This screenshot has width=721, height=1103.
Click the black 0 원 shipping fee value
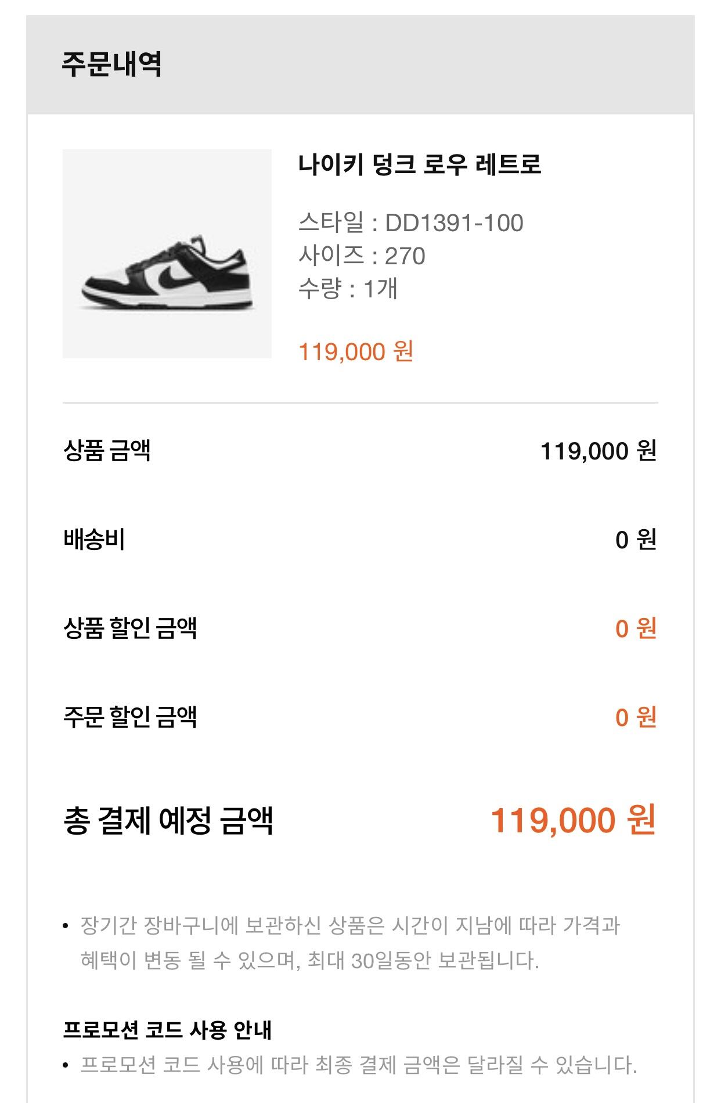click(x=635, y=540)
